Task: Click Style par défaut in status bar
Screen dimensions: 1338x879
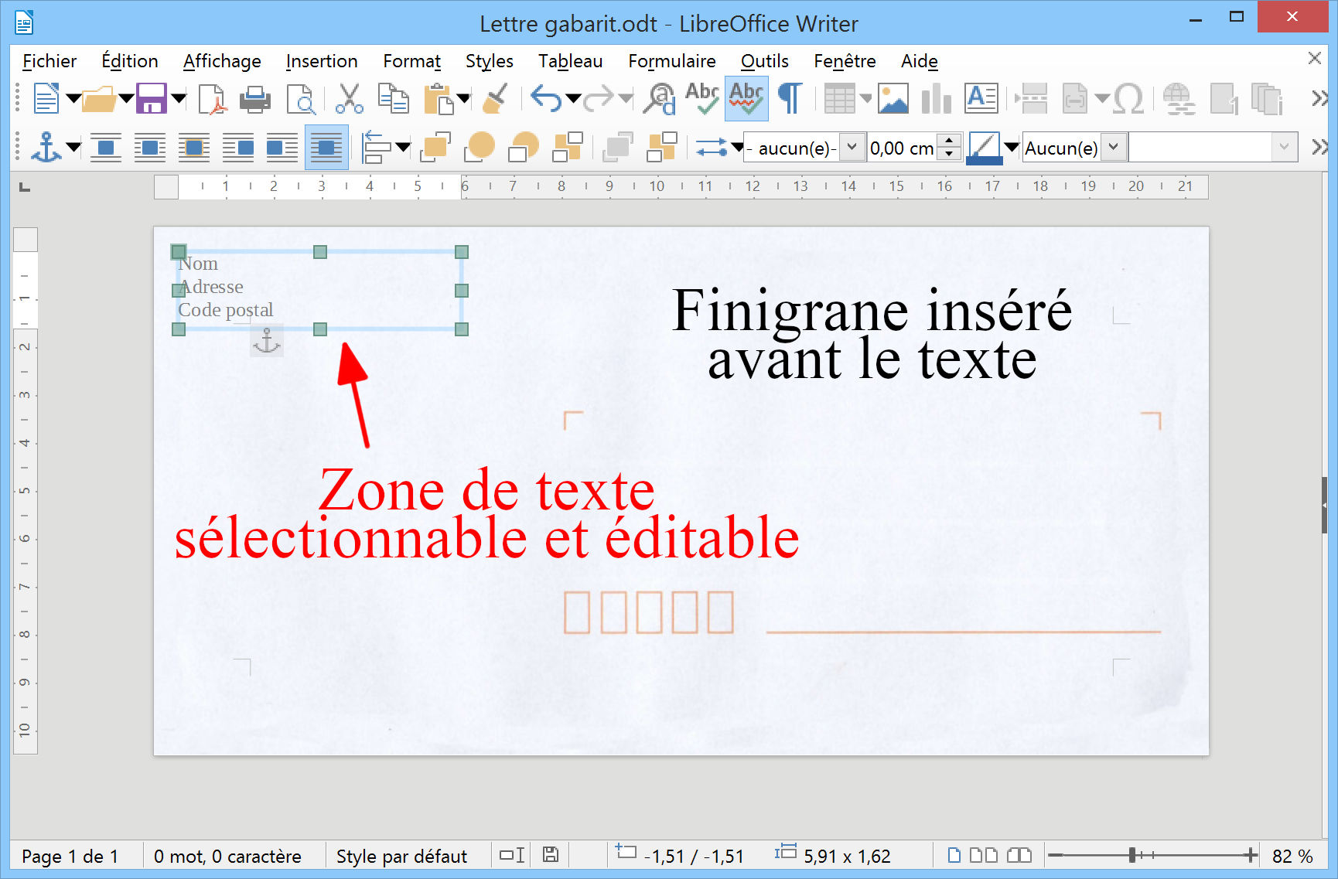Action: pyautogui.click(x=401, y=857)
